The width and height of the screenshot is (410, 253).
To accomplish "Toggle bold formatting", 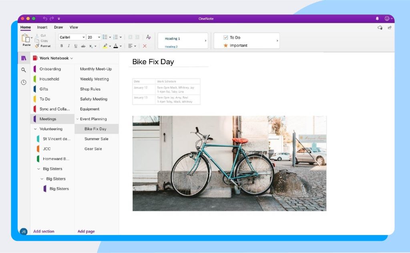I will 62,46.
